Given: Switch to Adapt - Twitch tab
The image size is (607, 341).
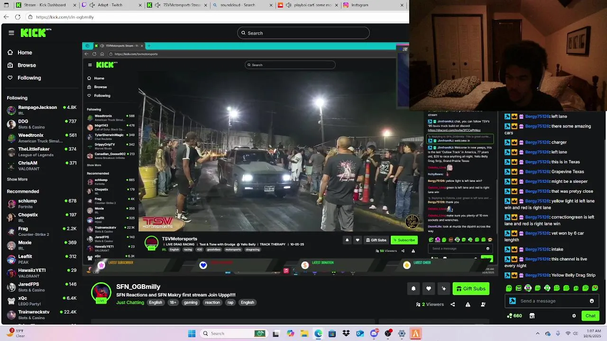Looking at the screenshot, I should coord(111,5).
